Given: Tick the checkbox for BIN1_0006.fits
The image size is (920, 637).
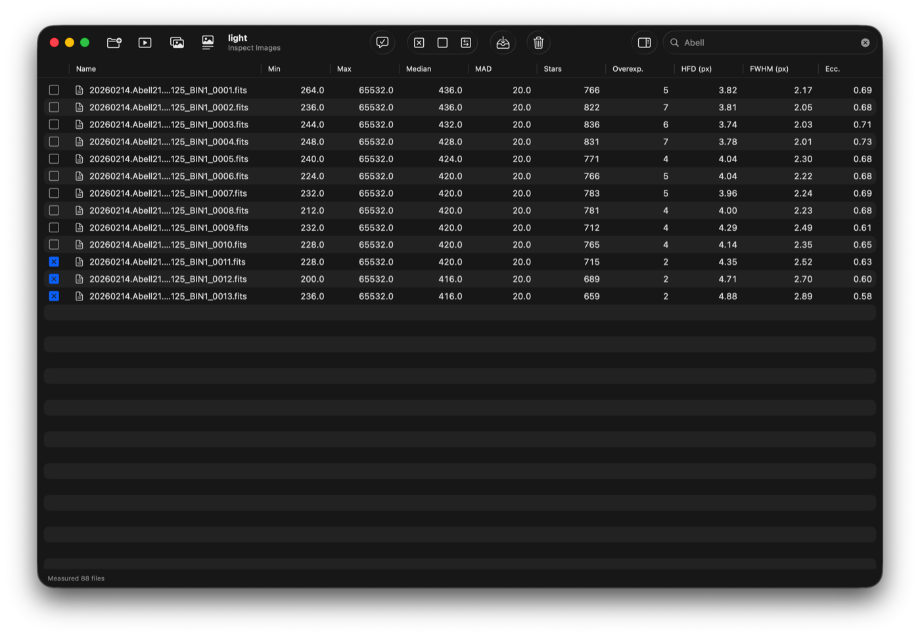Looking at the screenshot, I should 54,176.
